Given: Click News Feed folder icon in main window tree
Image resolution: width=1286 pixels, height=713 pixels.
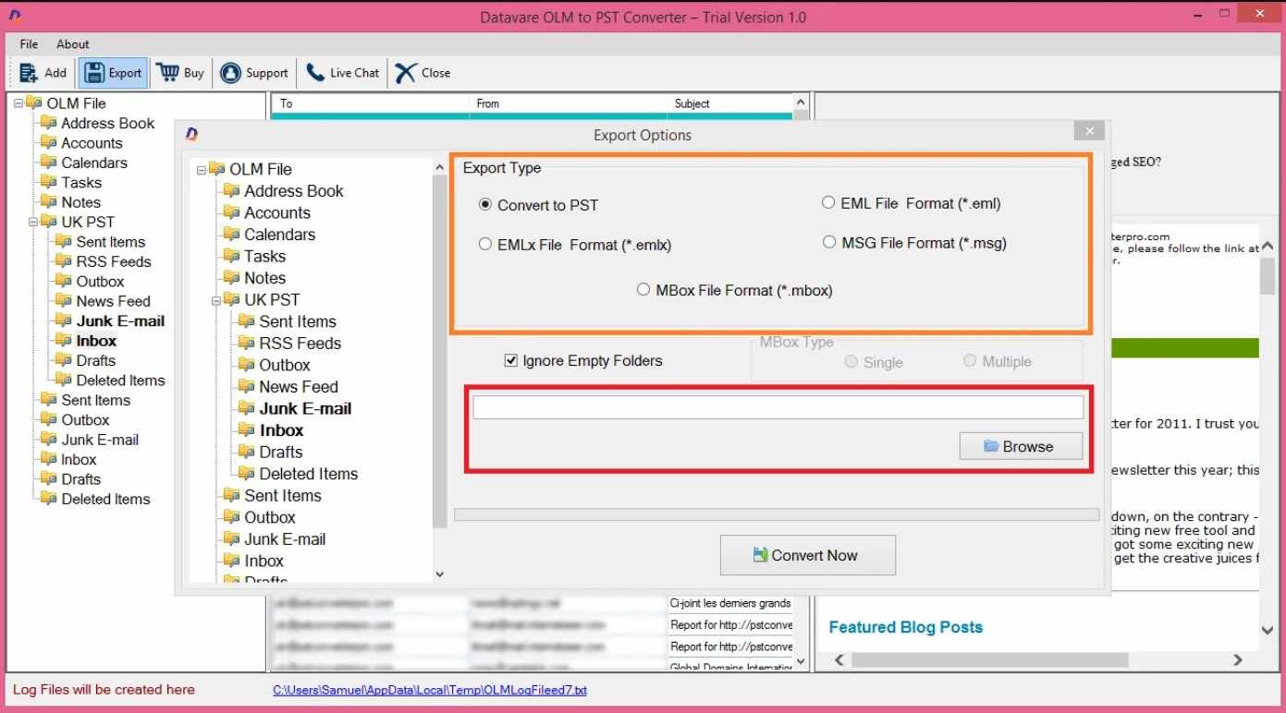Looking at the screenshot, I should [64, 301].
